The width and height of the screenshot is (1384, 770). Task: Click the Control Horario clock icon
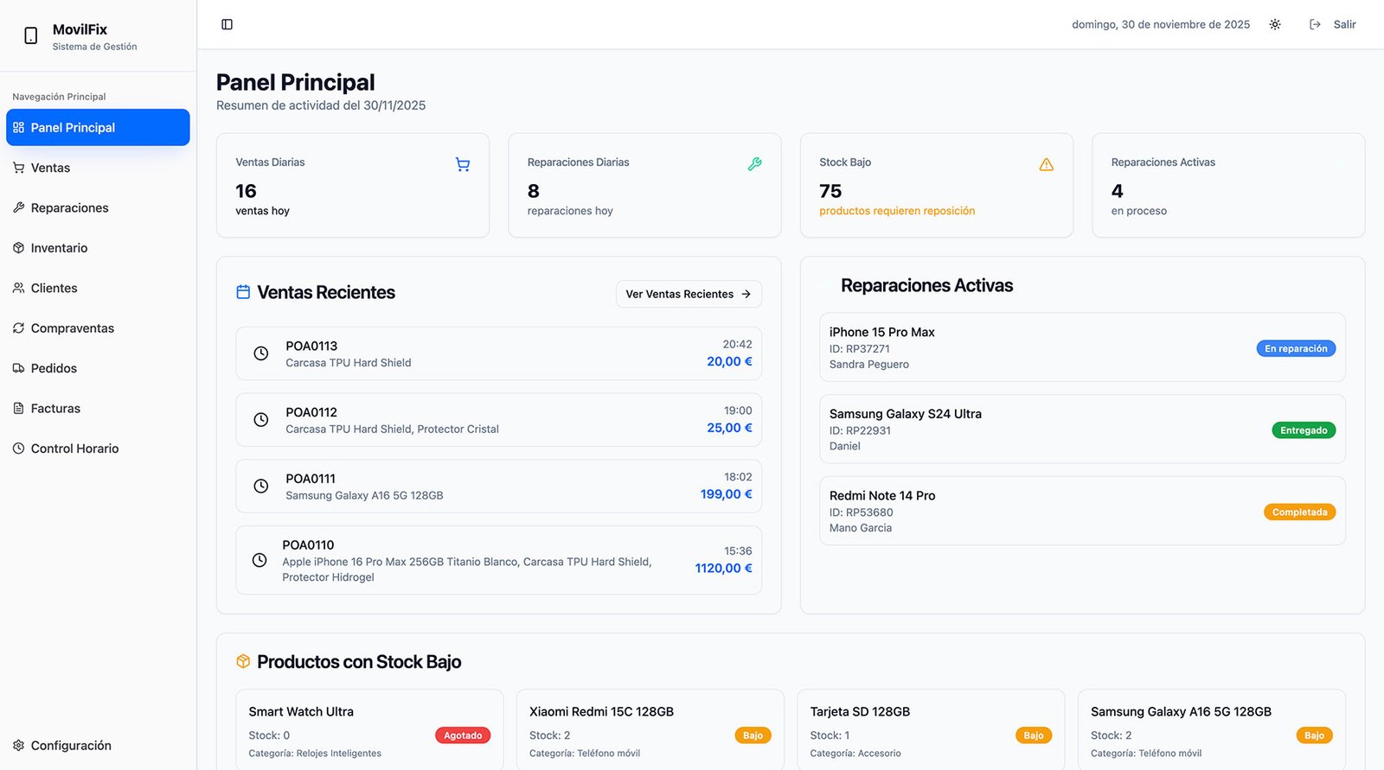pyautogui.click(x=18, y=449)
